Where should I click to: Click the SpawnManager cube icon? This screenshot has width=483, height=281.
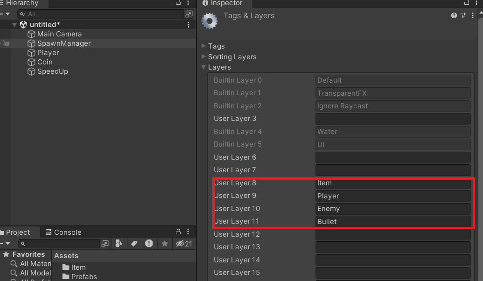[x=31, y=43]
